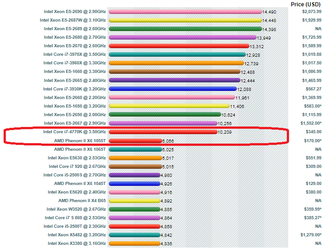Click the score value 5,025
Image resolution: width=334 pixels, height=248 pixels.
coord(168,150)
